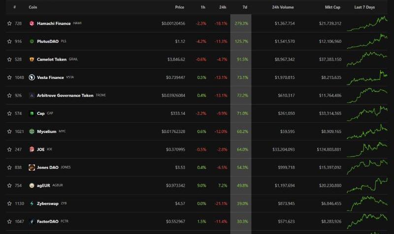Click the Arbitrove Governance Token logo
394x234 pixels.
click(x=32, y=96)
